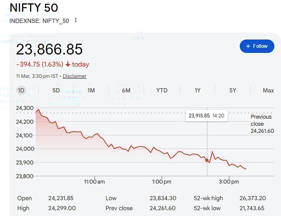281x216 pixels.
Task: Switch to the 1M chart range
Action: (91, 90)
